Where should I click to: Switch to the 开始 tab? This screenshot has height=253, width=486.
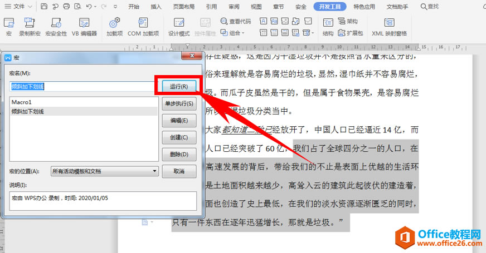(x=134, y=7)
